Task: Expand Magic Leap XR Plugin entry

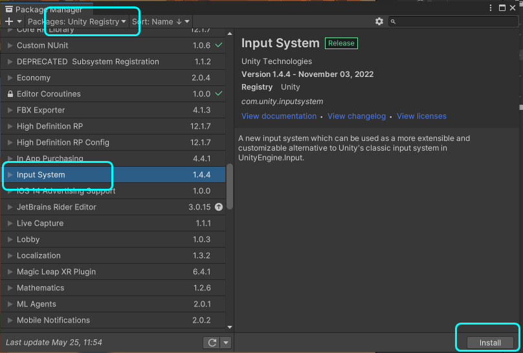Action: [x=10, y=272]
